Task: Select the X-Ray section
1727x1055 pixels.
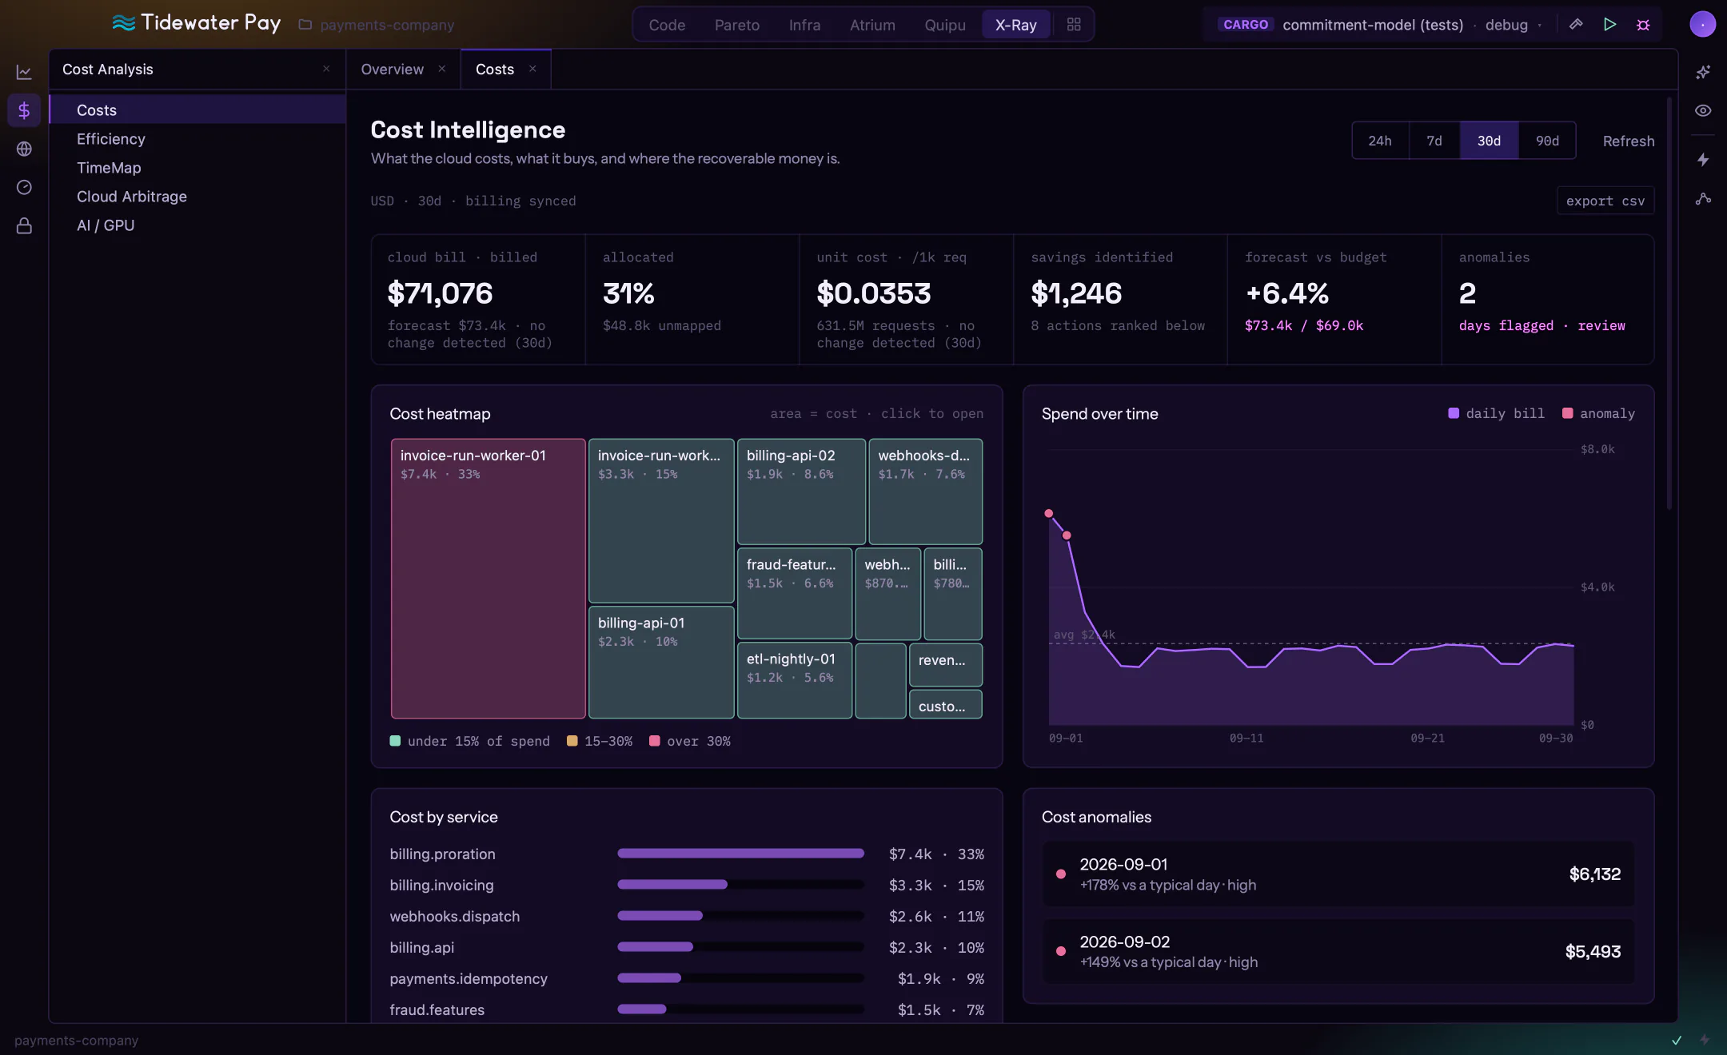Action: click(x=1015, y=25)
